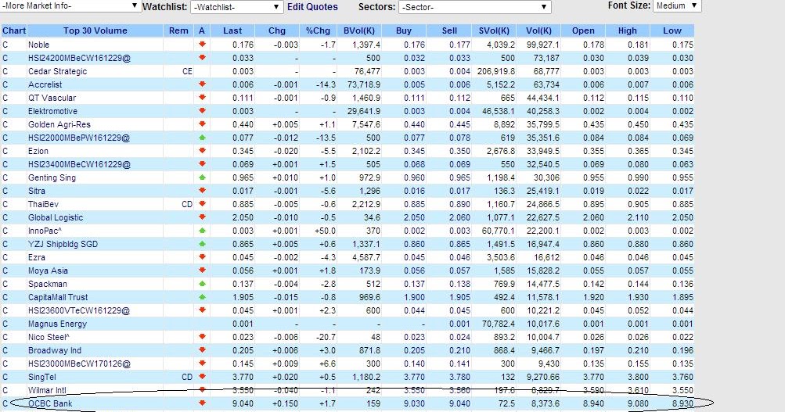Click the red down arrow for OCBC Bank

pos(202,403)
